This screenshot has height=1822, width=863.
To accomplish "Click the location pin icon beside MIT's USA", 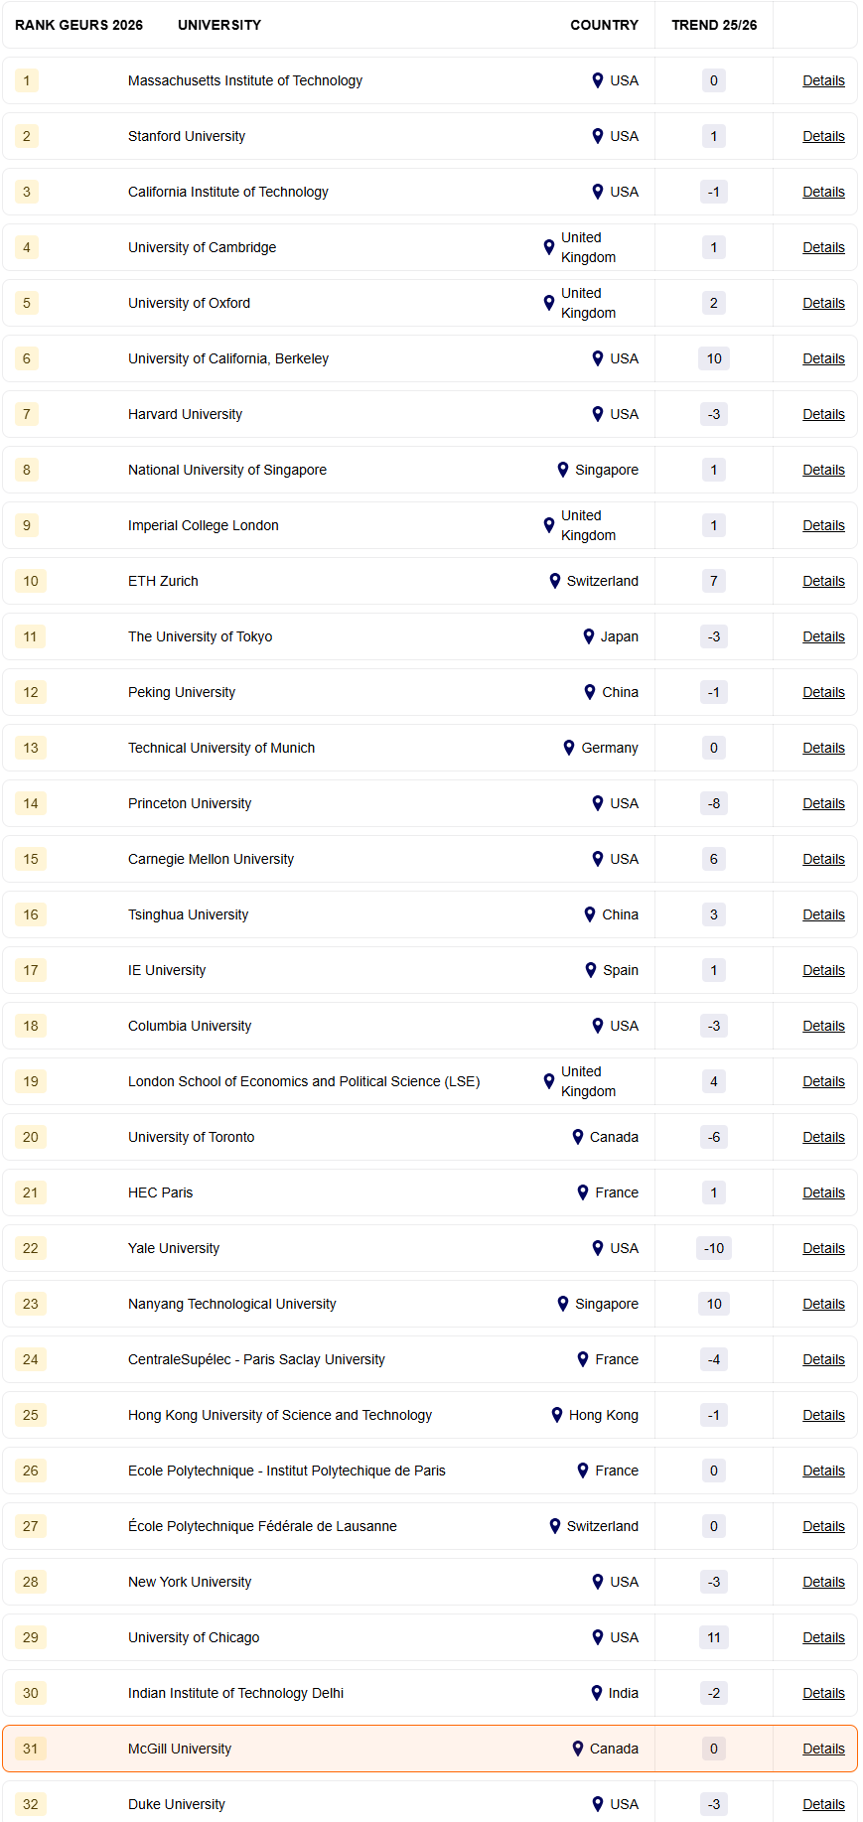I will tap(597, 80).
